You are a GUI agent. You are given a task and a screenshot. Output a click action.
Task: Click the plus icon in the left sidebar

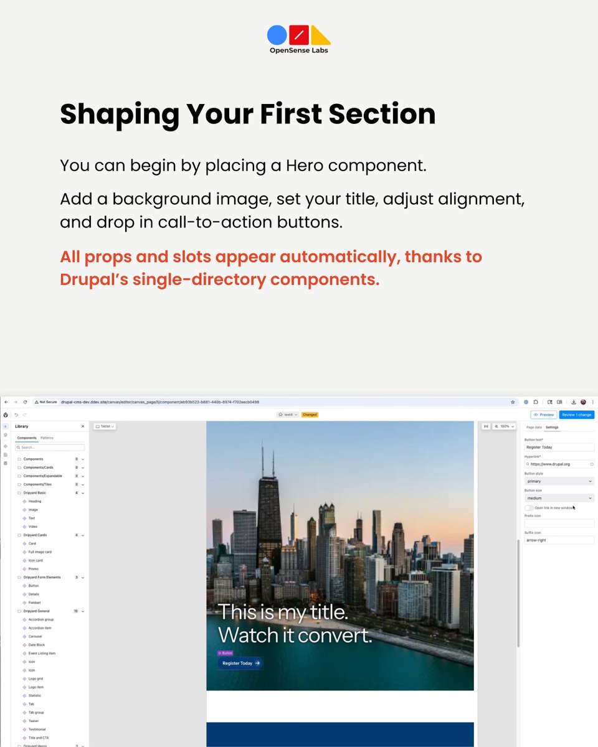6,426
